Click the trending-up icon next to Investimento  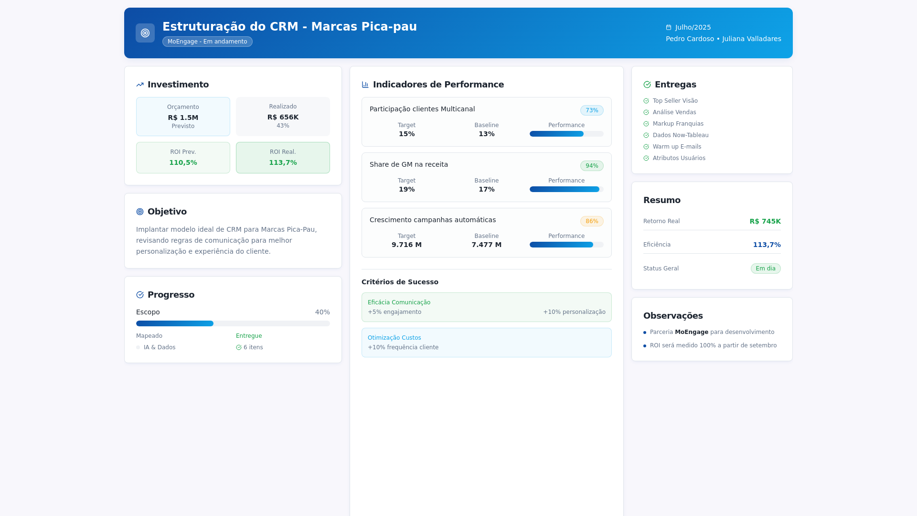coord(140,85)
